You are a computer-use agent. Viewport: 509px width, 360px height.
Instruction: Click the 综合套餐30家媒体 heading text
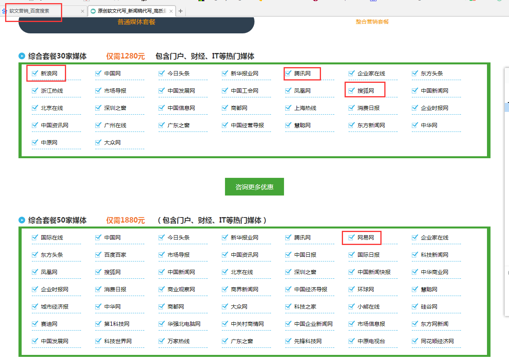click(57, 56)
